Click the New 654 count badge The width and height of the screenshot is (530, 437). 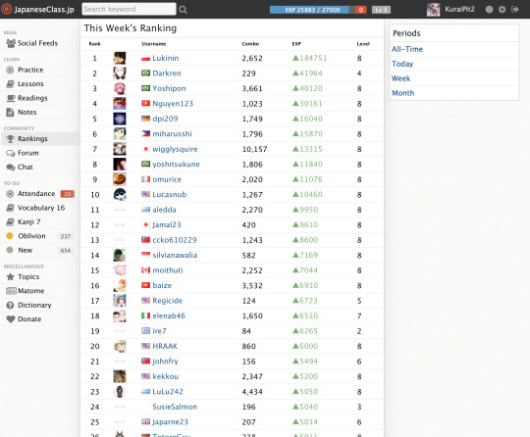tap(65, 251)
